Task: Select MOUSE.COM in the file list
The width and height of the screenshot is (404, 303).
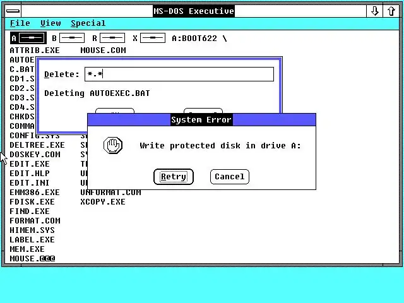Action: tap(103, 50)
